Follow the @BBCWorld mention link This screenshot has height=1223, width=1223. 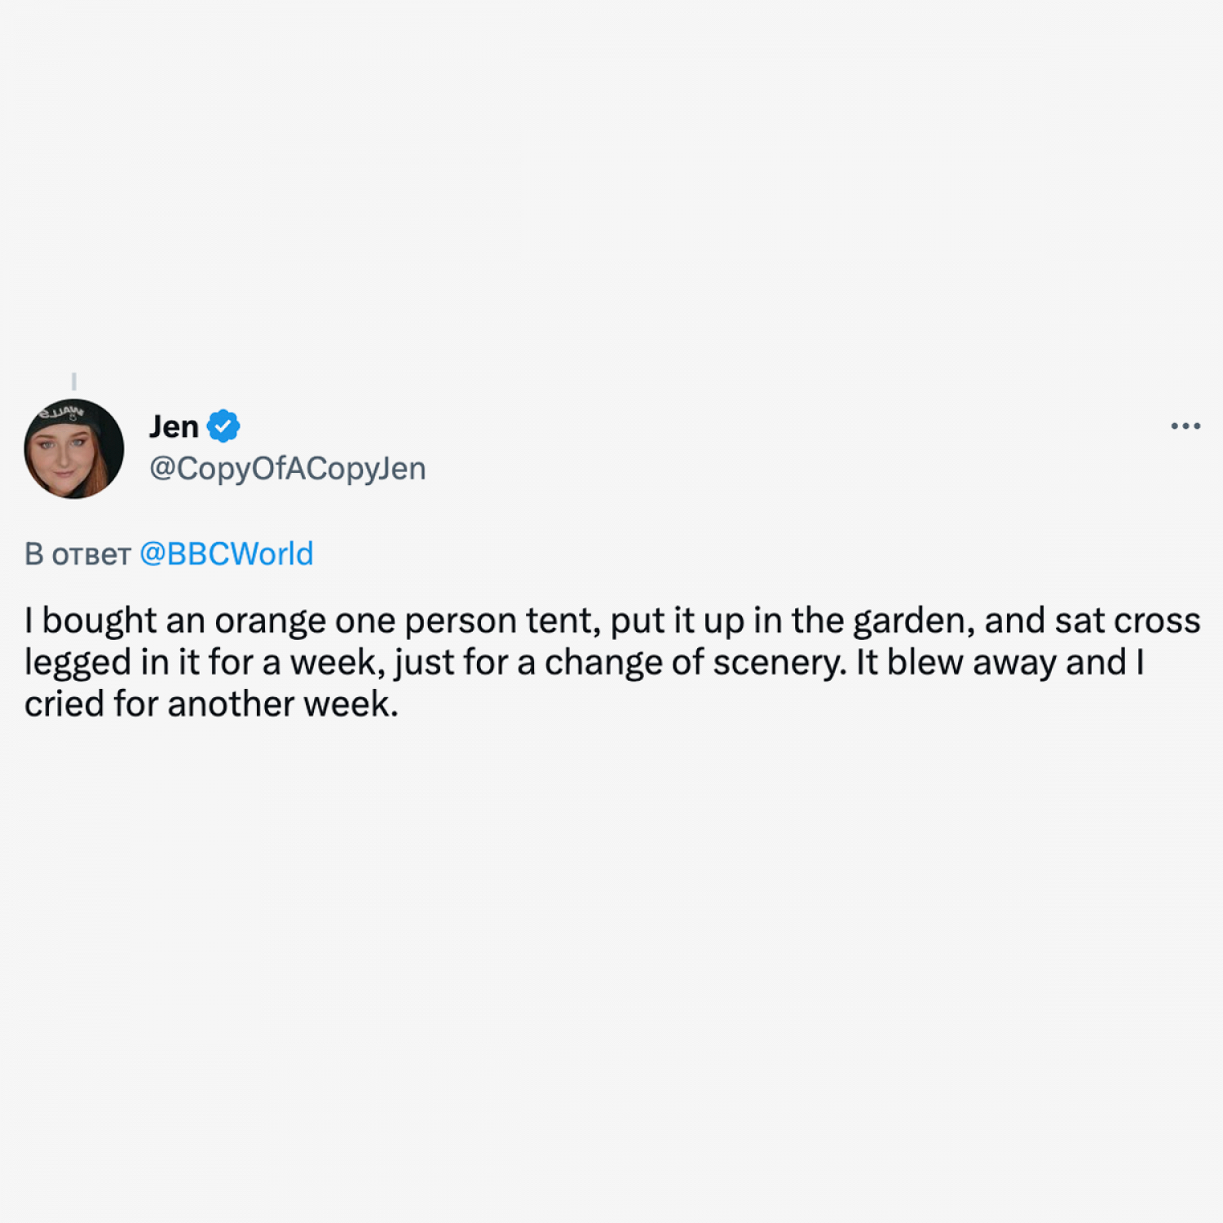pos(227,554)
